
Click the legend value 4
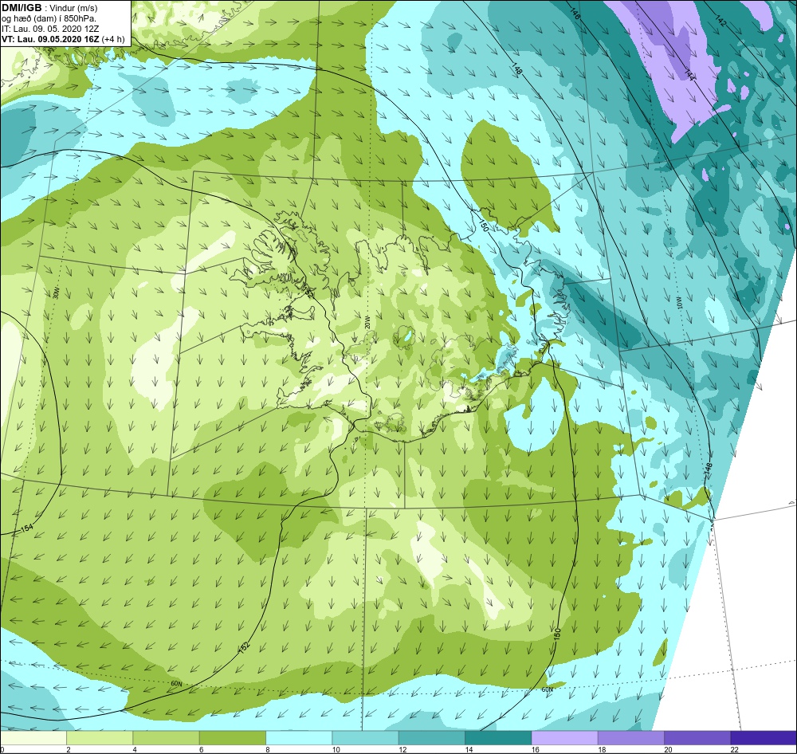(135, 749)
